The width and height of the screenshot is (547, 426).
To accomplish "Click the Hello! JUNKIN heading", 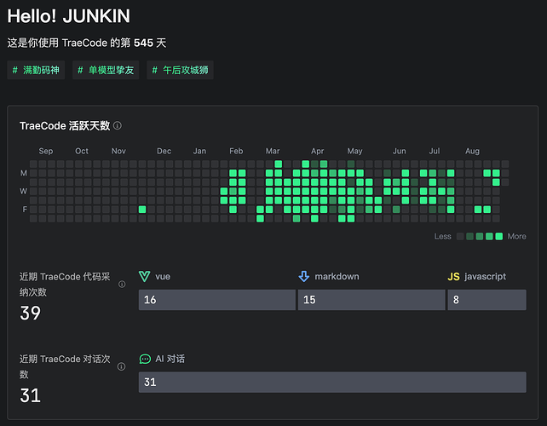I will click(69, 16).
